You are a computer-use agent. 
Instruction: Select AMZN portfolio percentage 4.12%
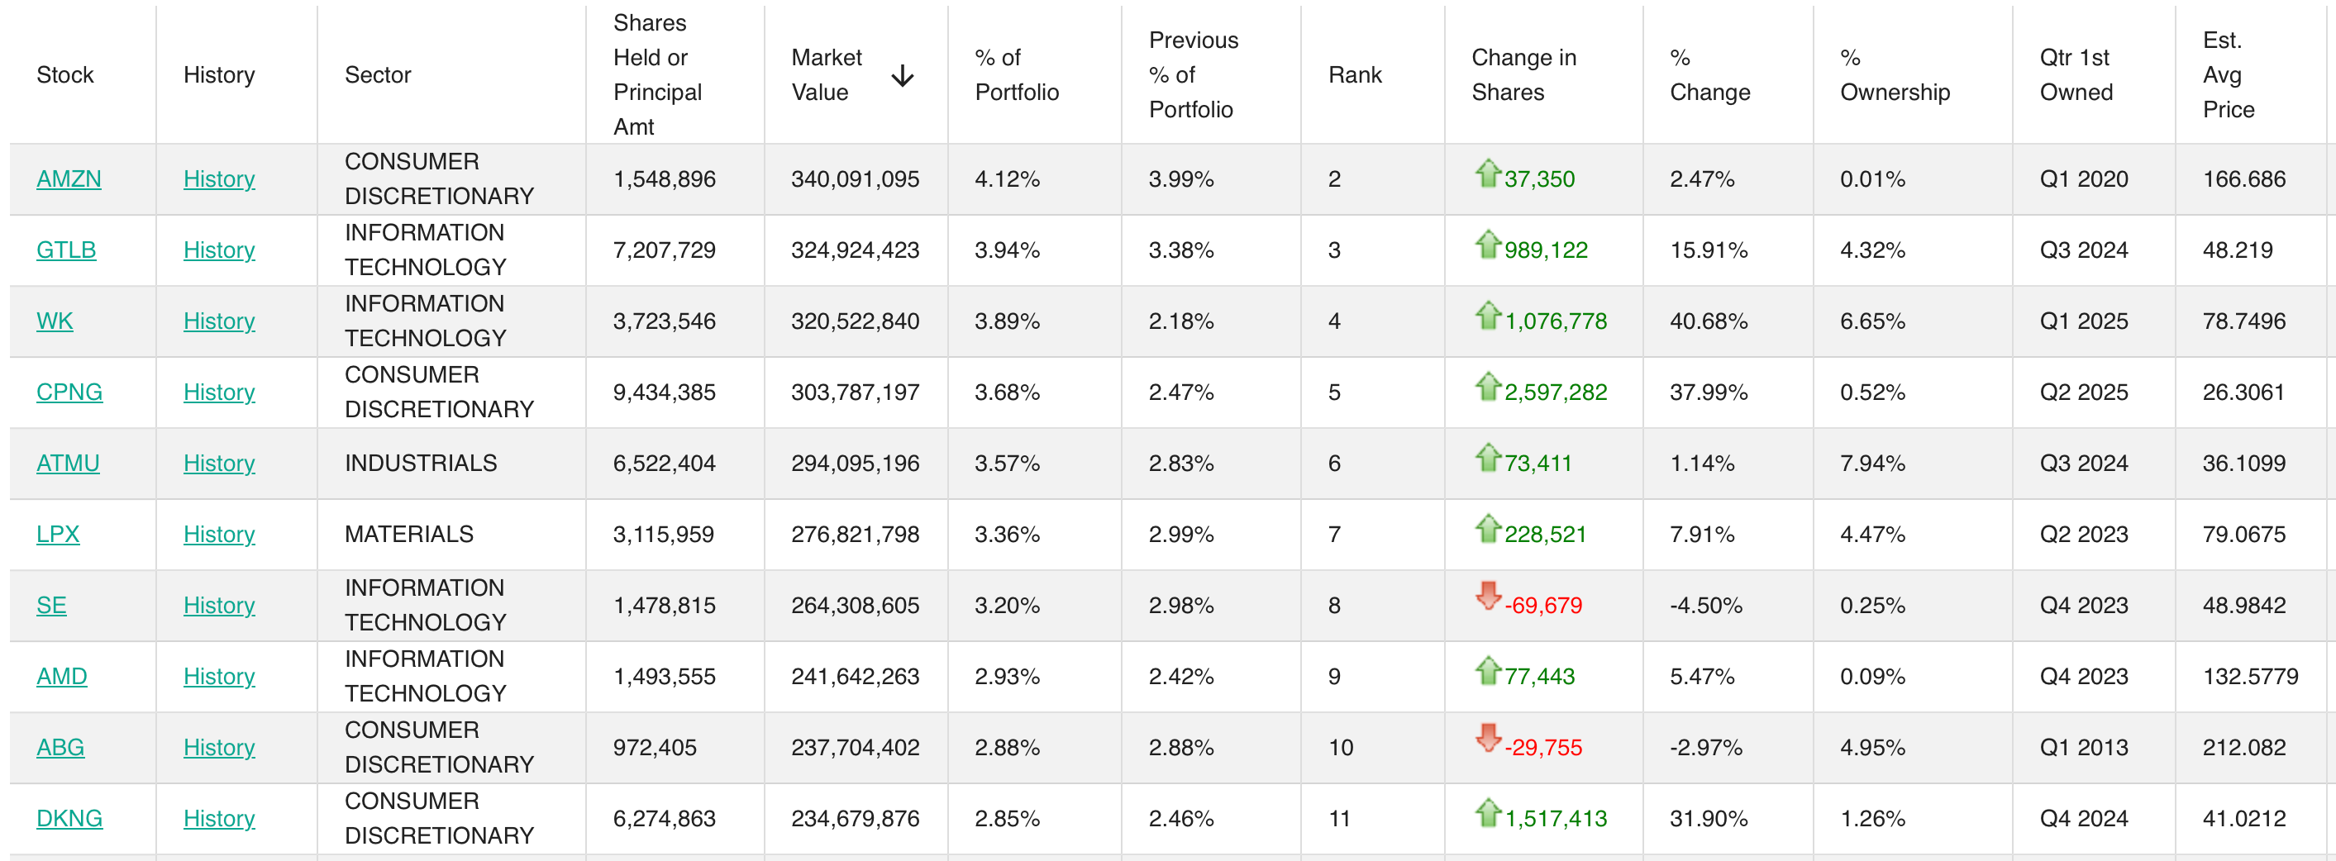[x=1007, y=178]
